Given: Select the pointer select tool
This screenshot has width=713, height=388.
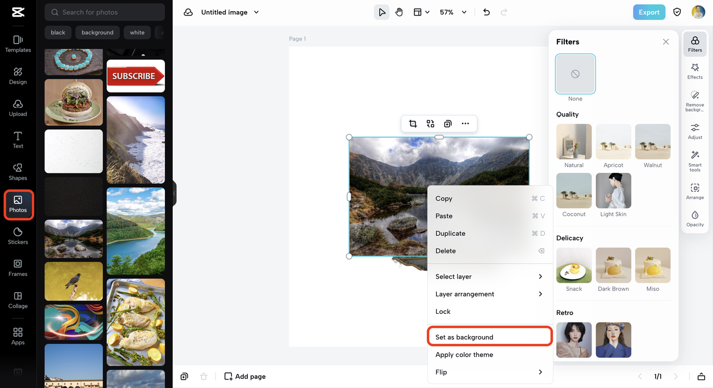Looking at the screenshot, I should (x=382, y=12).
